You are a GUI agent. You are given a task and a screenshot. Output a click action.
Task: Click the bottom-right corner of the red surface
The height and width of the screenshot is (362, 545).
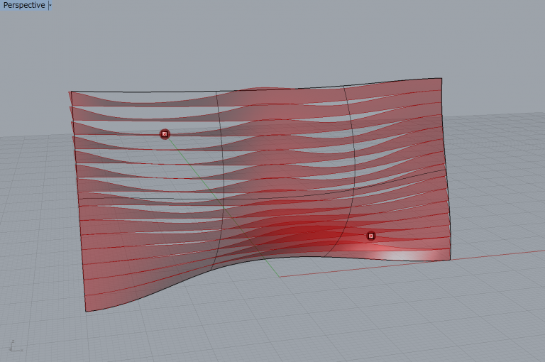pyautogui.click(x=449, y=259)
